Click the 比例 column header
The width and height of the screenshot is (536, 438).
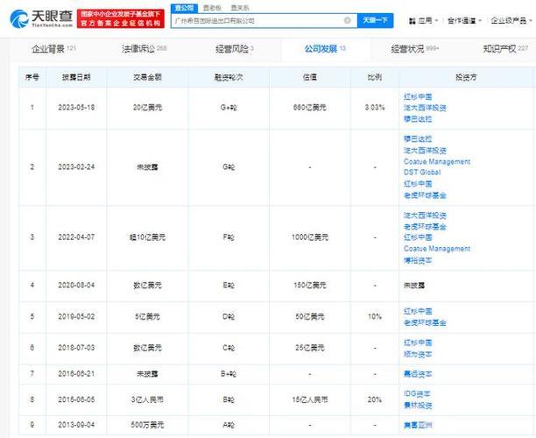coord(375,77)
